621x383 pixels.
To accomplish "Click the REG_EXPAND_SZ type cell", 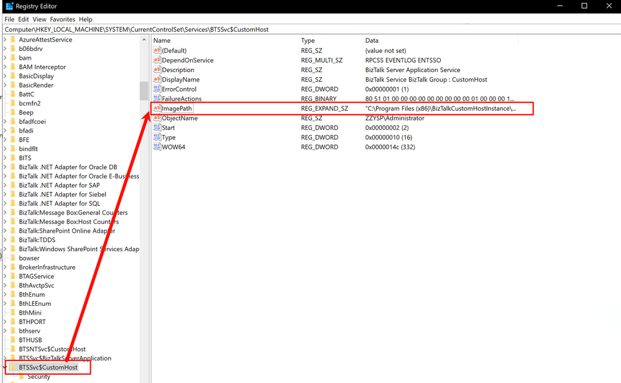I will pyautogui.click(x=324, y=108).
